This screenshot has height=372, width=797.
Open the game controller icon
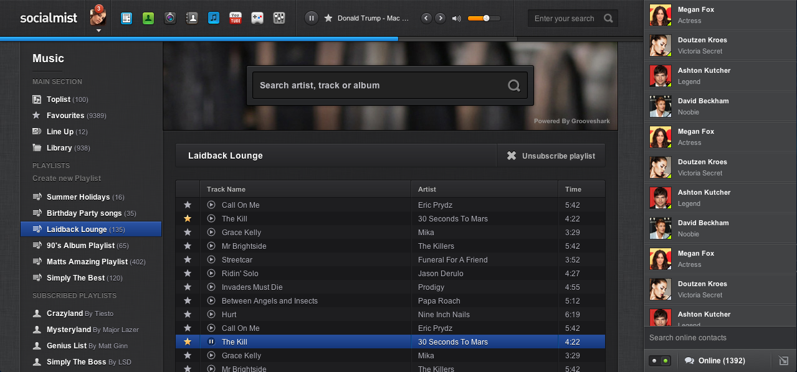click(257, 18)
